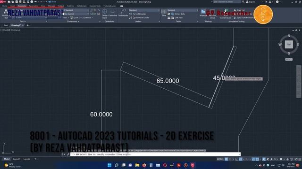Click the Plot printer icon in quick access toolbar
This screenshot has height=169, width=302.
(32, 2)
